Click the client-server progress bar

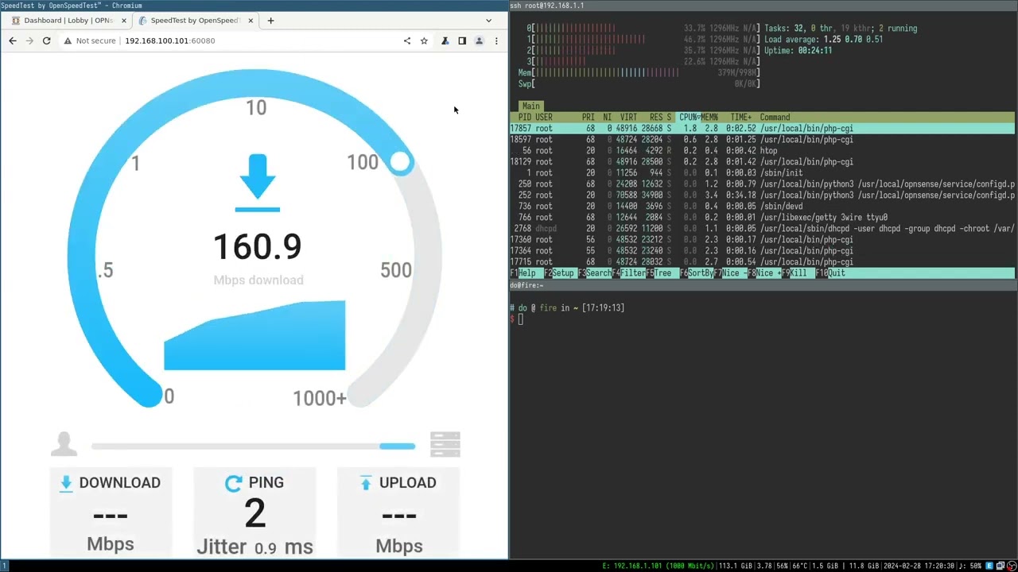point(253,446)
